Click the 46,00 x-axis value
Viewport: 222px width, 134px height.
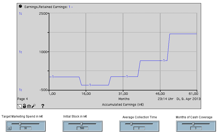pyautogui.click(x=160, y=94)
